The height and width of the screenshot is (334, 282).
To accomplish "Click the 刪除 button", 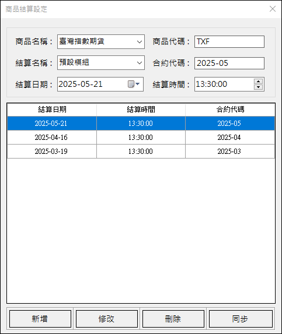I will 173,319.
